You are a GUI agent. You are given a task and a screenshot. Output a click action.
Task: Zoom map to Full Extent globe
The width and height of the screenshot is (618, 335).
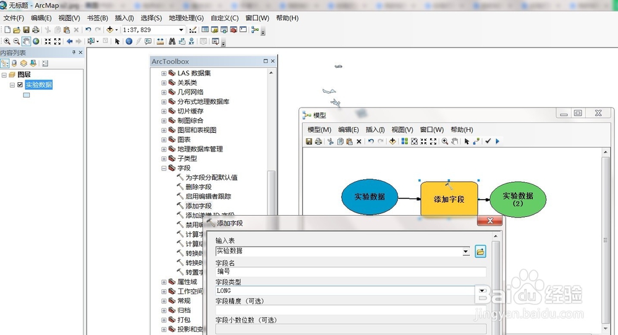[36, 41]
